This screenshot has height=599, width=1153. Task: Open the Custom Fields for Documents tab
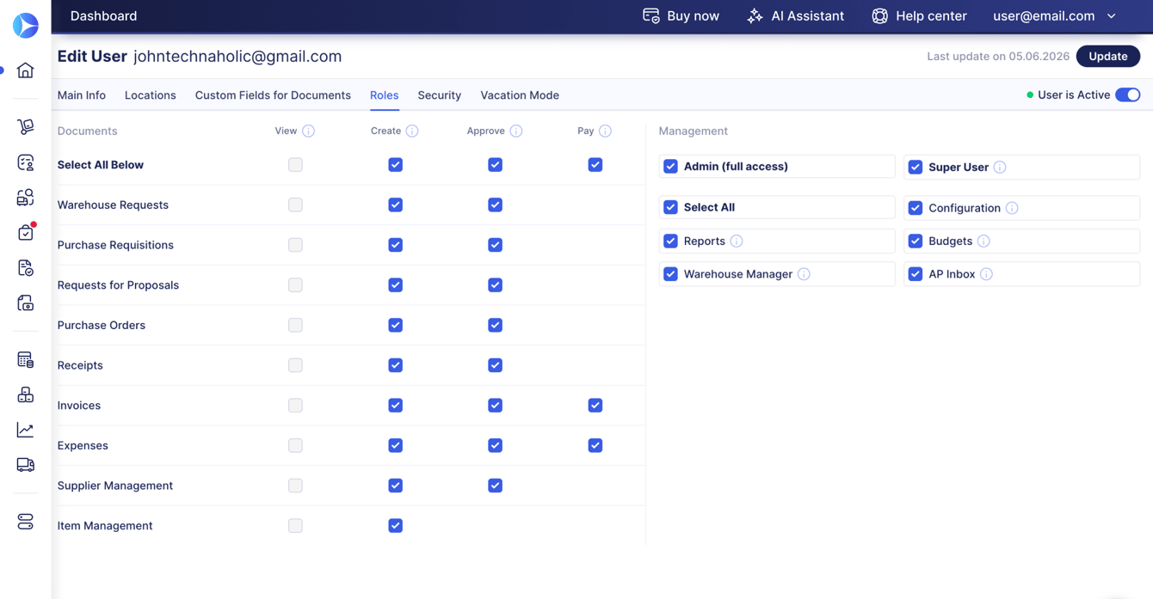point(273,95)
